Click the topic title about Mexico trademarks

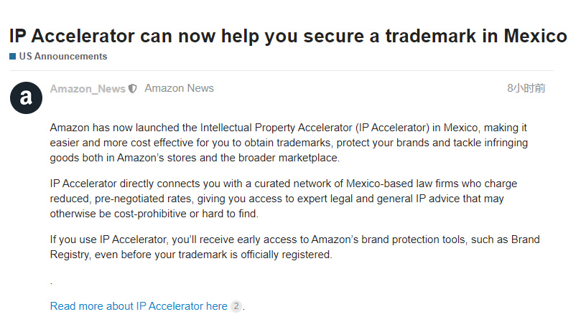[x=287, y=36]
